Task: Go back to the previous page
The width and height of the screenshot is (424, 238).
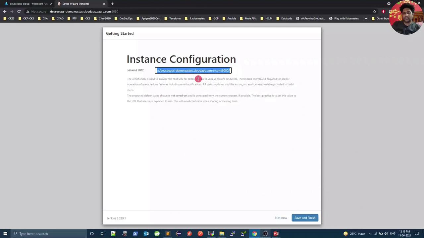Action: pos(5,12)
